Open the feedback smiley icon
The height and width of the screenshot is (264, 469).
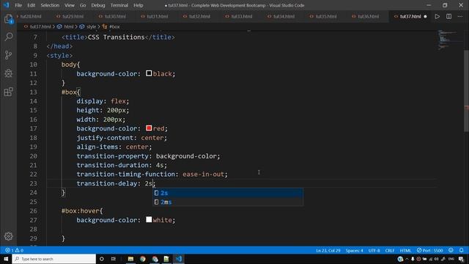click(x=451, y=250)
